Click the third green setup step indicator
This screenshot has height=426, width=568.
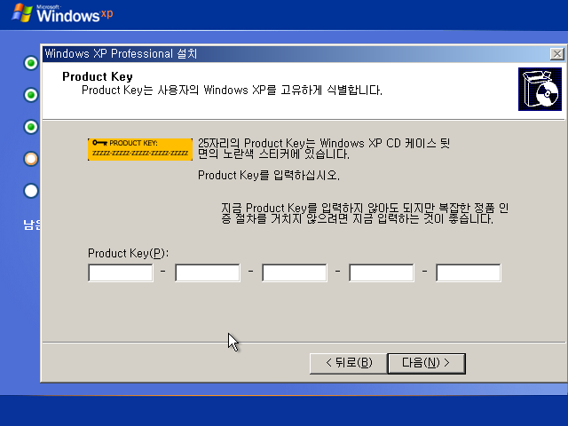pyautogui.click(x=31, y=127)
